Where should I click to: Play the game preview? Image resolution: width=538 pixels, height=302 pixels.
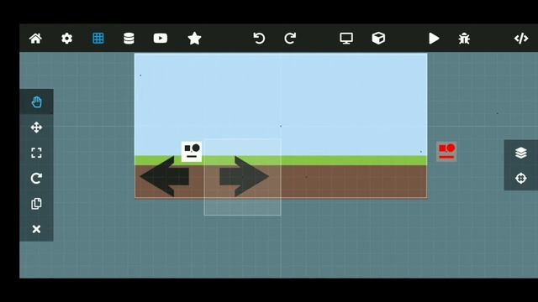[x=434, y=39]
